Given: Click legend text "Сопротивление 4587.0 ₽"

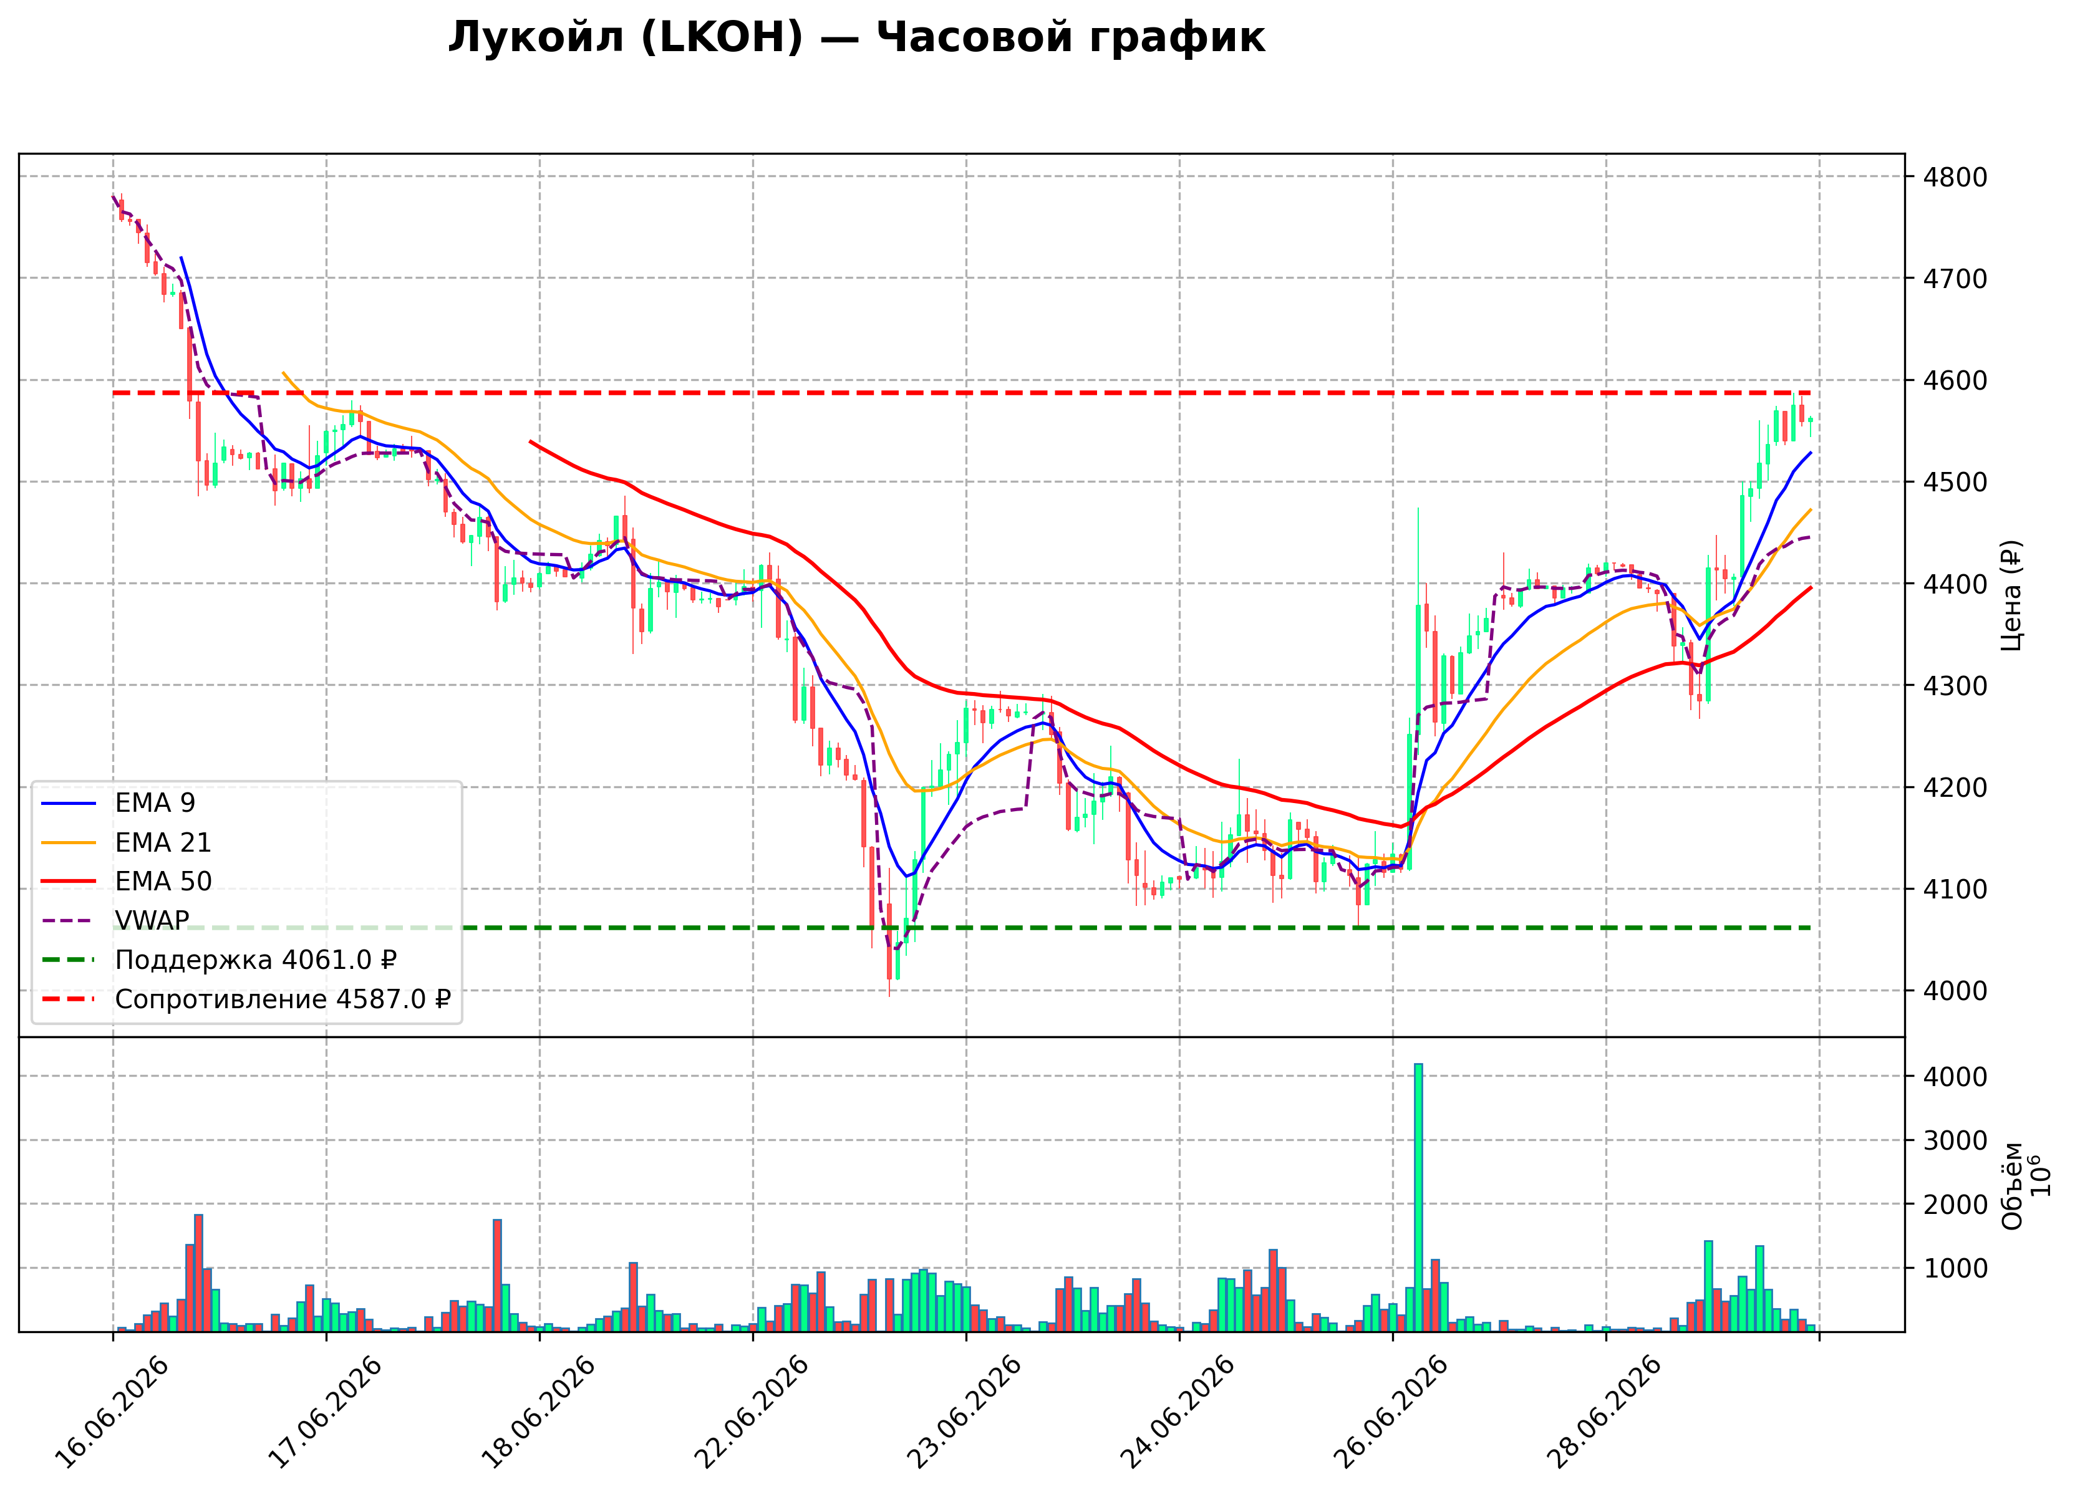Looking at the screenshot, I should (283, 1000).
